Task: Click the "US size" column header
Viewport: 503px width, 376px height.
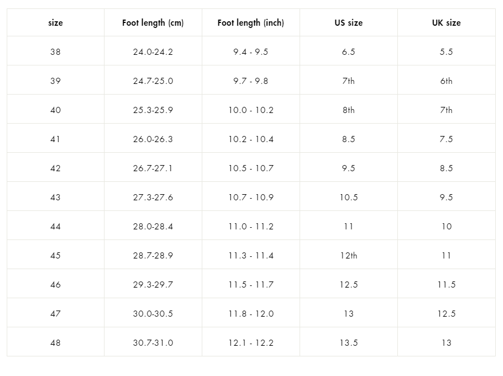Action: pyautogui.click(x=348, y=23)
